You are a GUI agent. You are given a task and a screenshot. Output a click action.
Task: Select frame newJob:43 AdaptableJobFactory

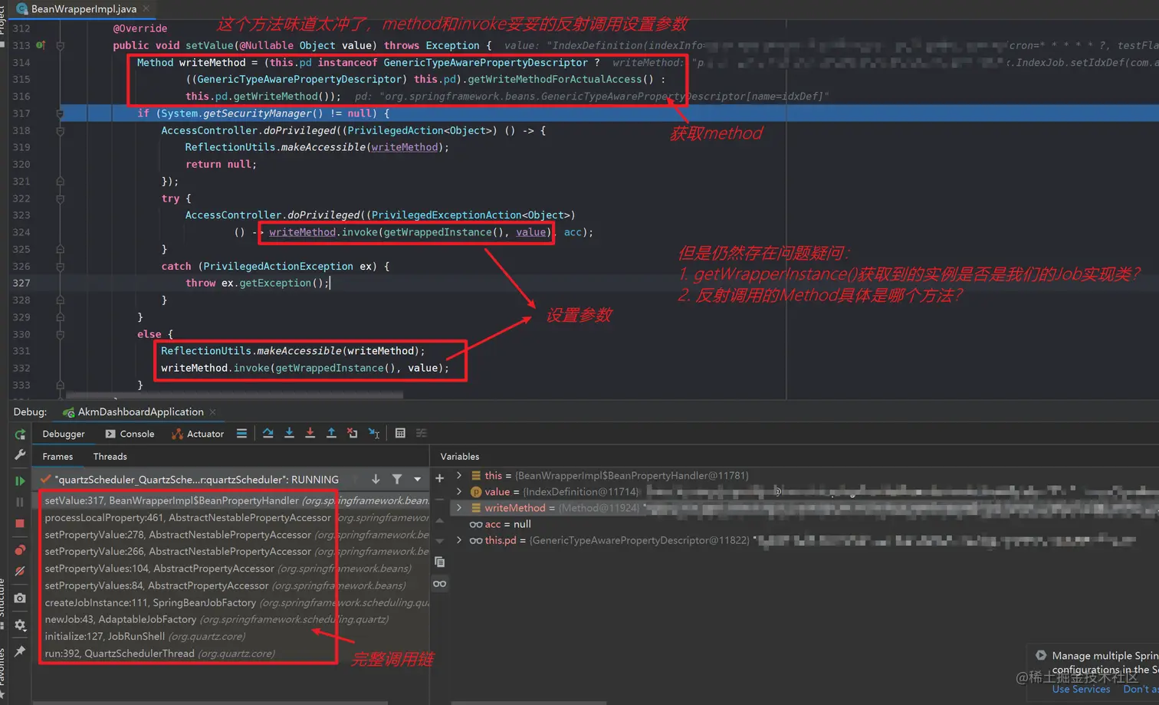(x=233, y=619)
